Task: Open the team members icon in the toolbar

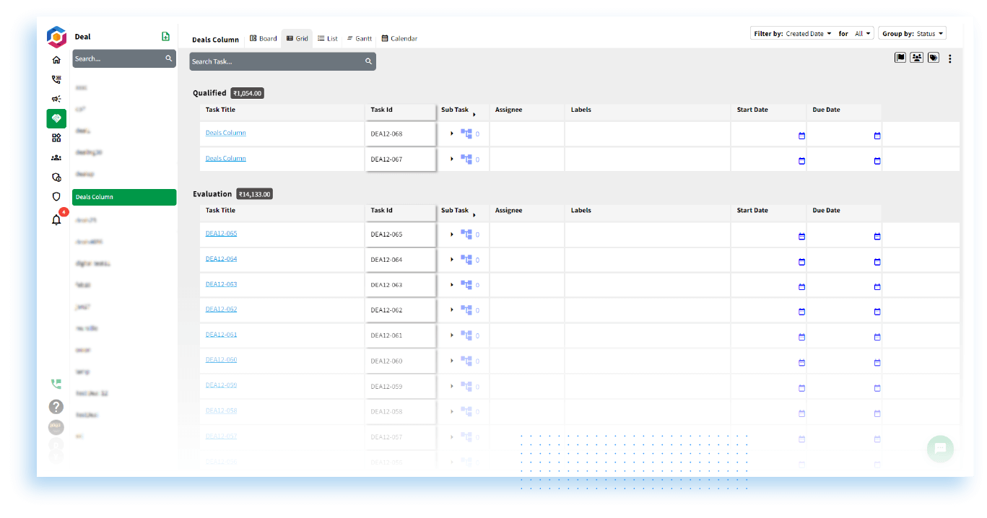Action: 916,56
